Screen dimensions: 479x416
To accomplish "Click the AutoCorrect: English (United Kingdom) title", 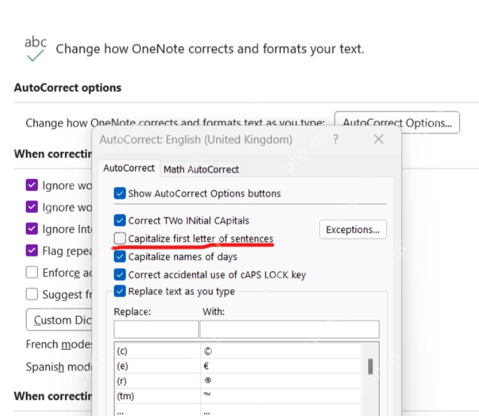I will pos(196,139).
